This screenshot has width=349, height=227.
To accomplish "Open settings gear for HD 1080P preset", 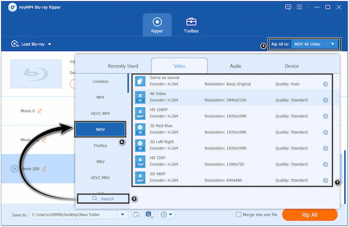I will pyautogui.click(x=325, y=116).
